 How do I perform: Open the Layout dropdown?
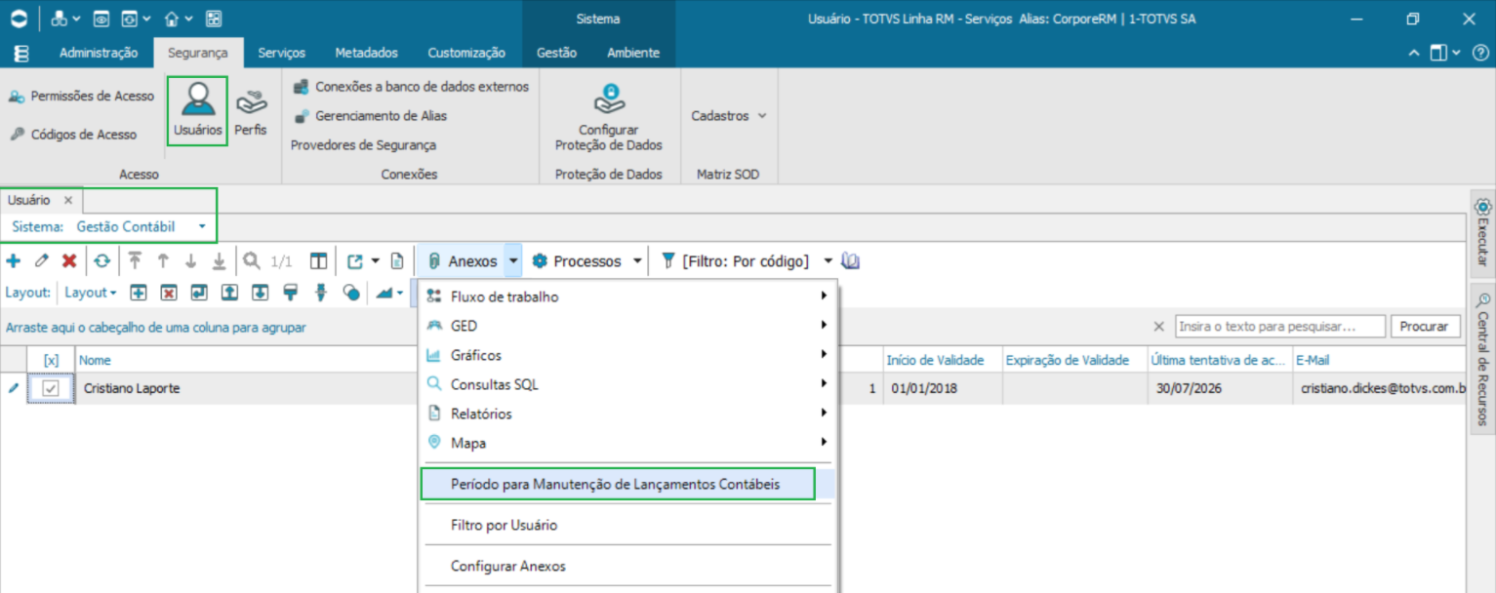point(91,292)
